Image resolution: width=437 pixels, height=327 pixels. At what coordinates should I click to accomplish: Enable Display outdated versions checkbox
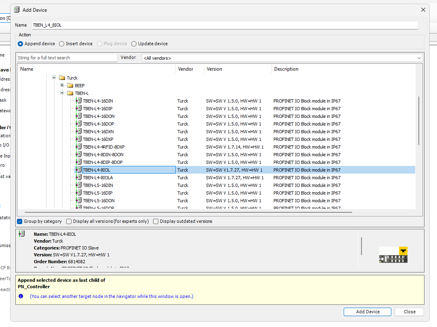coord(156,222)
